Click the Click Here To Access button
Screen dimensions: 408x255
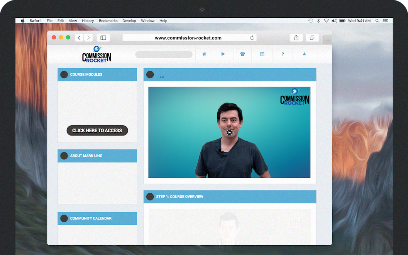click(x=97, y=130)
